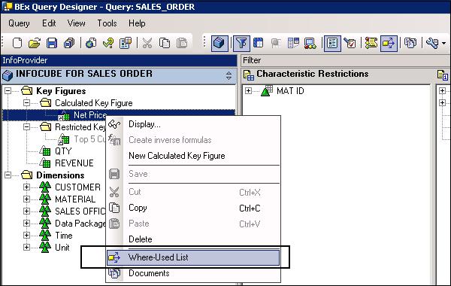Open the Query menu
Image resolution: width=451 pixels, height=286 pixels.
(19, 23)
